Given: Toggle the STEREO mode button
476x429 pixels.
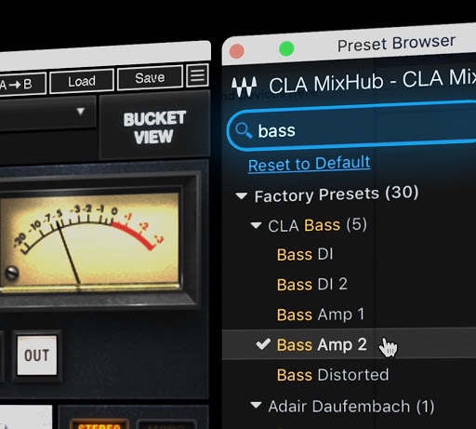Looking at the screenshot, I should coord(99,424).
